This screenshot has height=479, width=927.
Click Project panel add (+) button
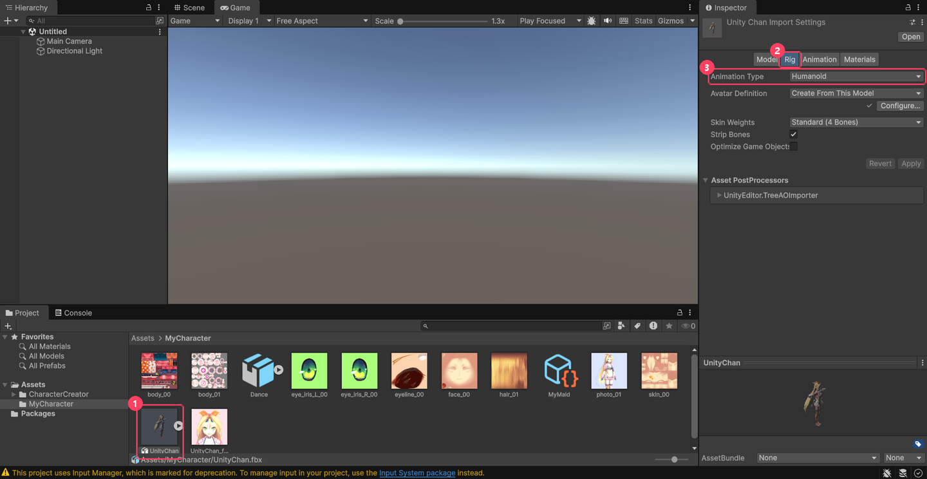click(x=8, y=326)
